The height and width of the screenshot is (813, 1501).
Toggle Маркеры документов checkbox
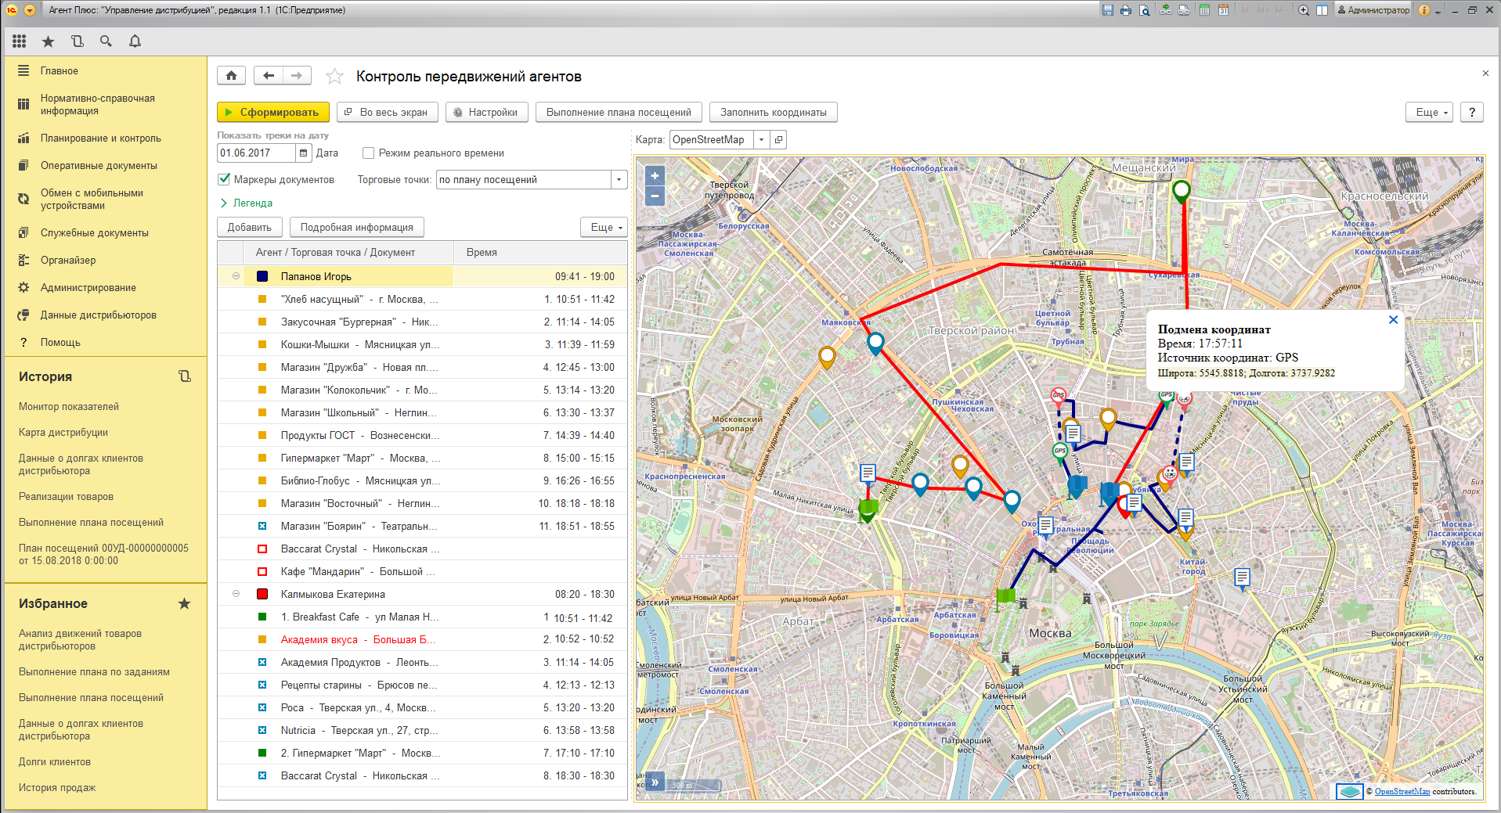pyautogui.click(x=224, y=179)
